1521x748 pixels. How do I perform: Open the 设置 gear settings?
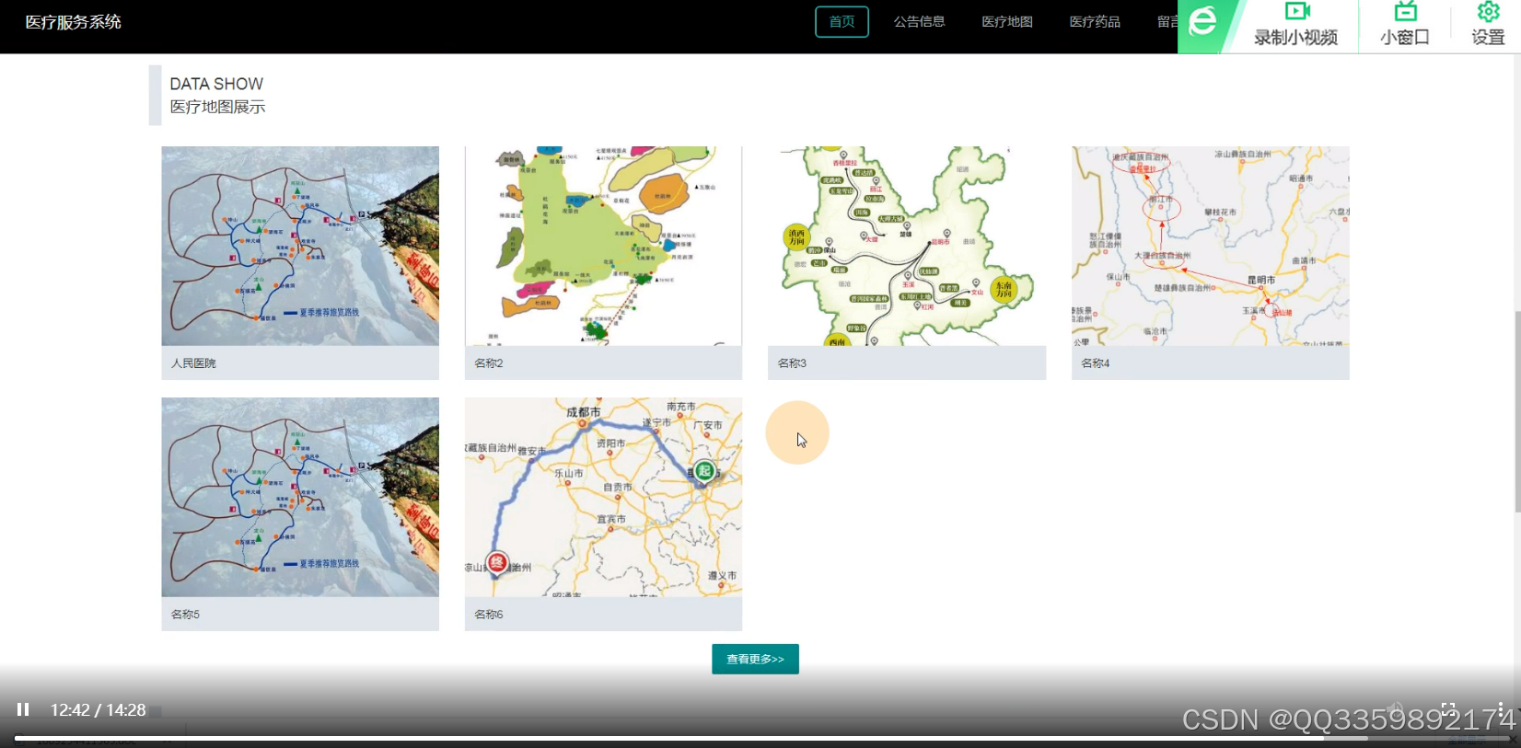tap(1488, 25)
